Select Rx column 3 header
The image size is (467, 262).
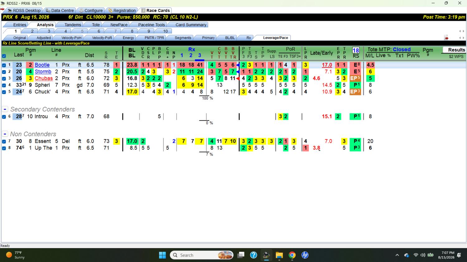tap(200, 55)
